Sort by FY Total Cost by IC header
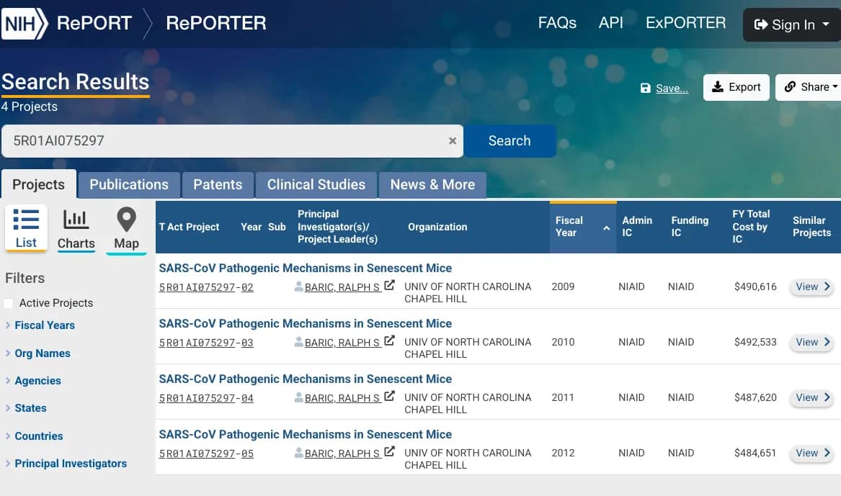This screenshot has height=496, width=841. tap(751, 227)
